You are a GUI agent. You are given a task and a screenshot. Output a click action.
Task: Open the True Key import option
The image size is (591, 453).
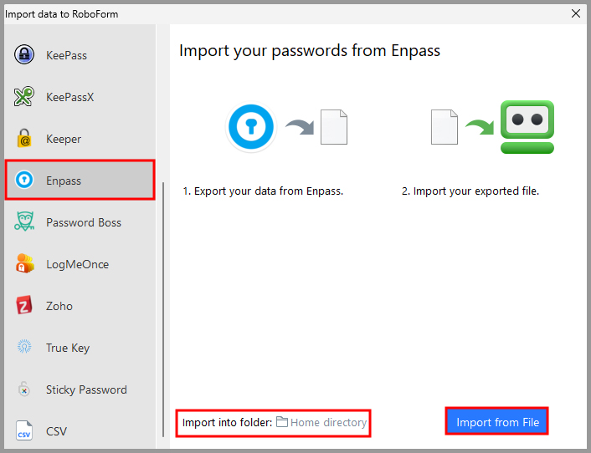(x=68, y=348)
